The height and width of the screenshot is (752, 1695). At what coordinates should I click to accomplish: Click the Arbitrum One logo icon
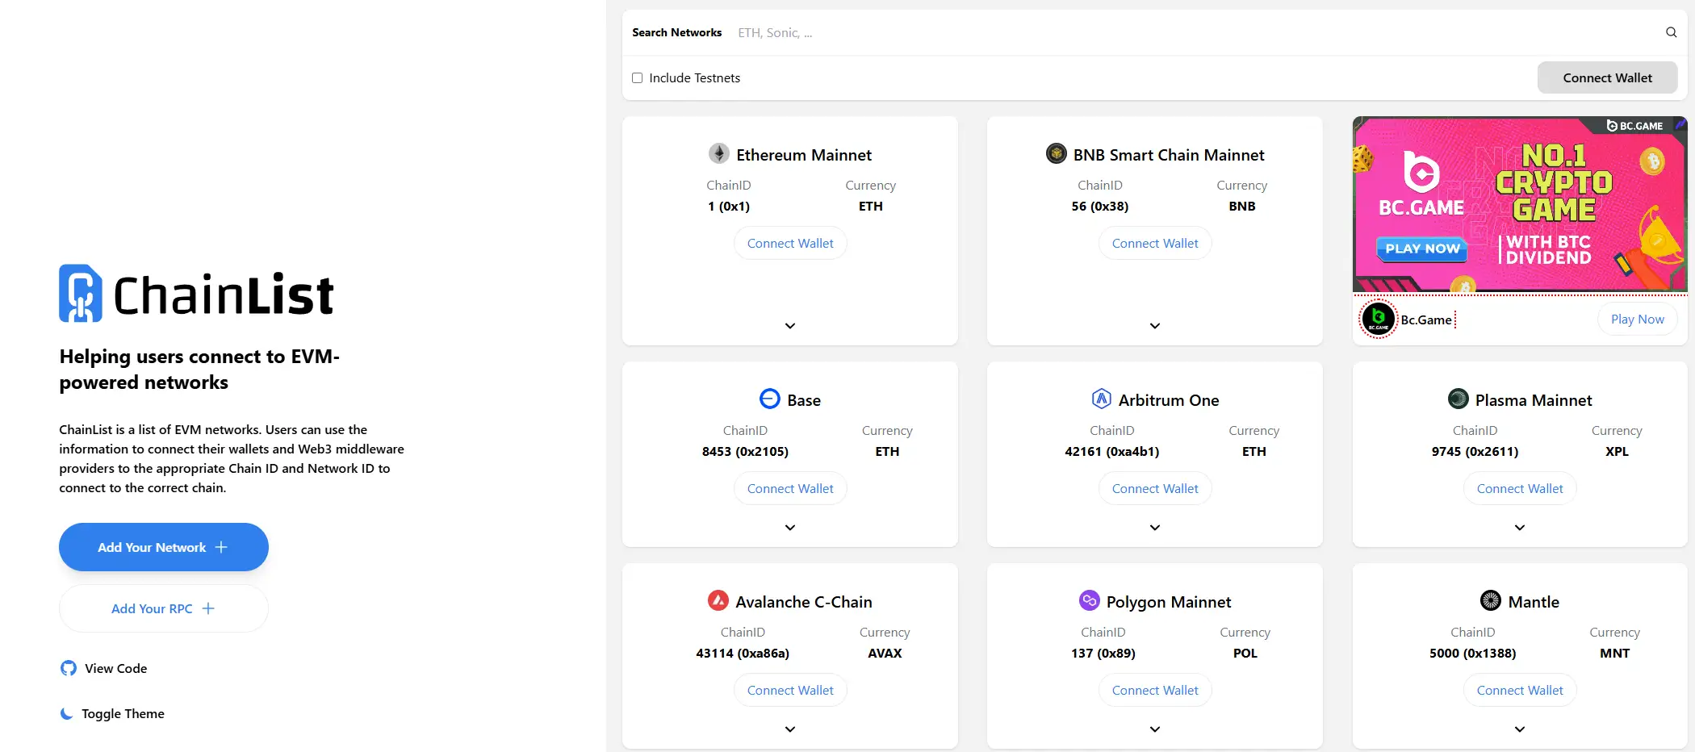(x=1101, y=399)
